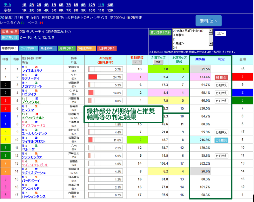Select 中山 11R race link
The width and height of the screenshot is (254, 202).
tap(101, 5)
